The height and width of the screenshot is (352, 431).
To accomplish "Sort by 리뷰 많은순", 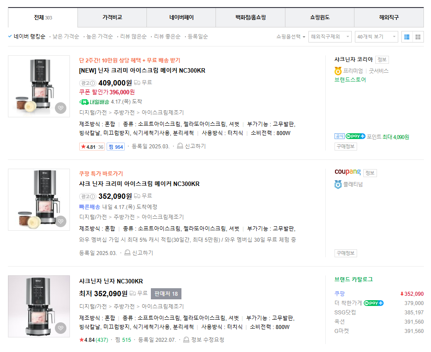I will [133, 37].
